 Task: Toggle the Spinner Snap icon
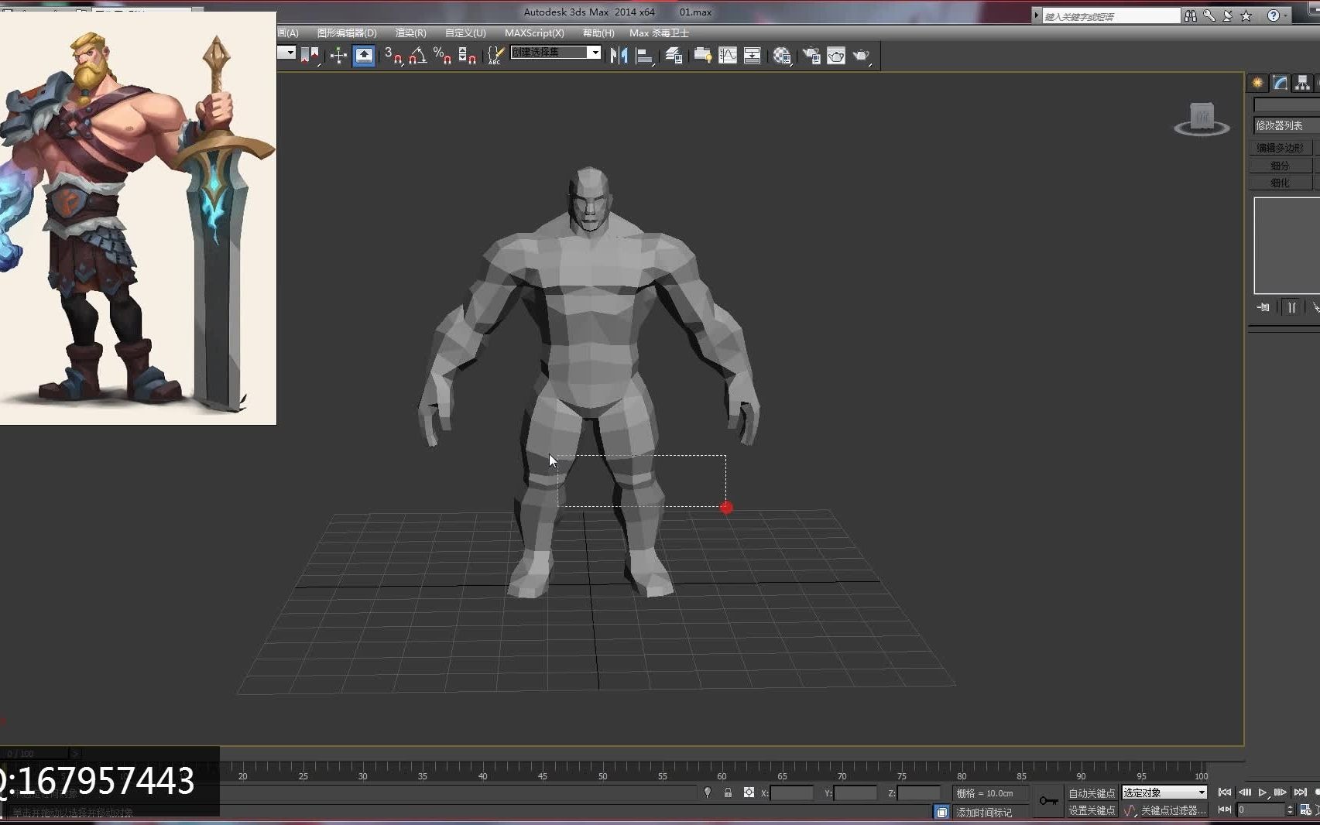pos(467,55)
